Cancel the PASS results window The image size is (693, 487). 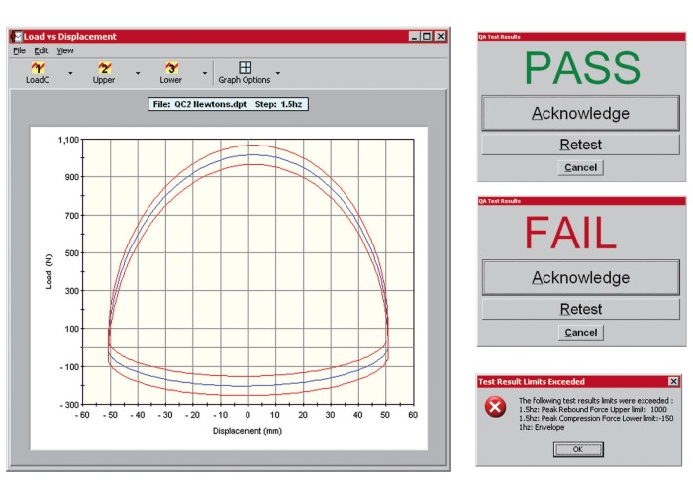pos(580,168)
